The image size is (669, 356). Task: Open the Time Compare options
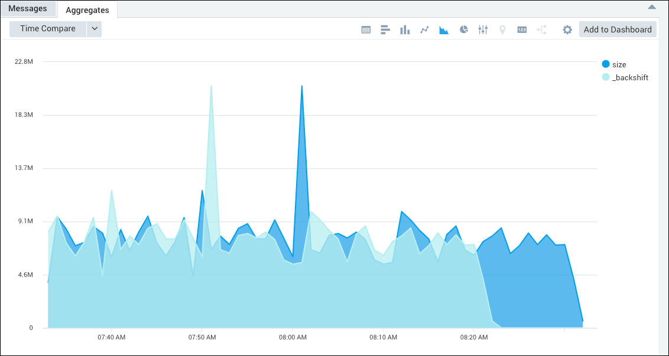47,28
